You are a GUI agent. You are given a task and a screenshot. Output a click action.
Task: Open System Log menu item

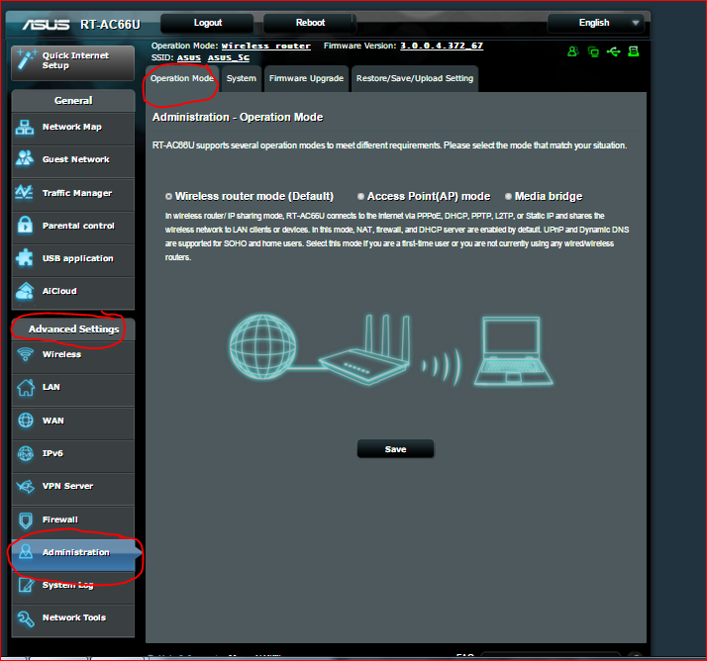tap(73, 586)
